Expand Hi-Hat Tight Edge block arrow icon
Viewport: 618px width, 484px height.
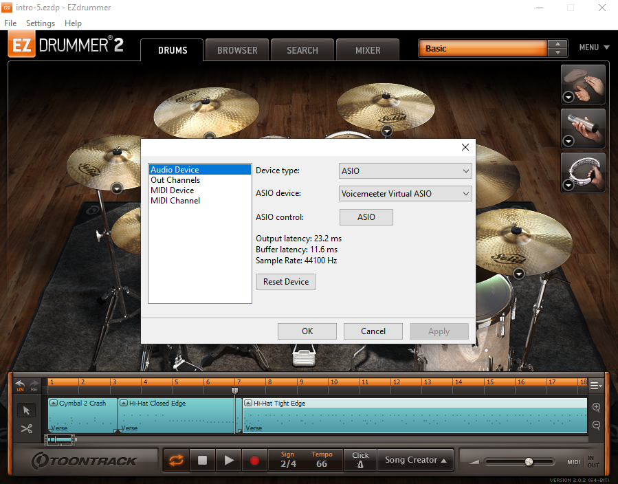click(248, 403)
